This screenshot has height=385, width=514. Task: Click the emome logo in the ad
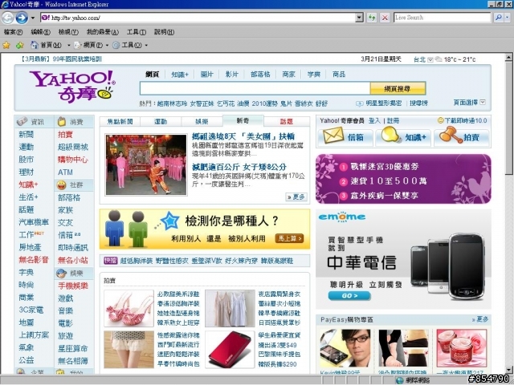(341, 217)
